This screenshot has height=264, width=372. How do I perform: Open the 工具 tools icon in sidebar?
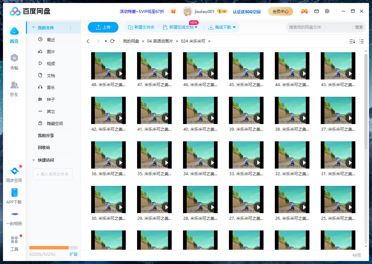[14, 239]
